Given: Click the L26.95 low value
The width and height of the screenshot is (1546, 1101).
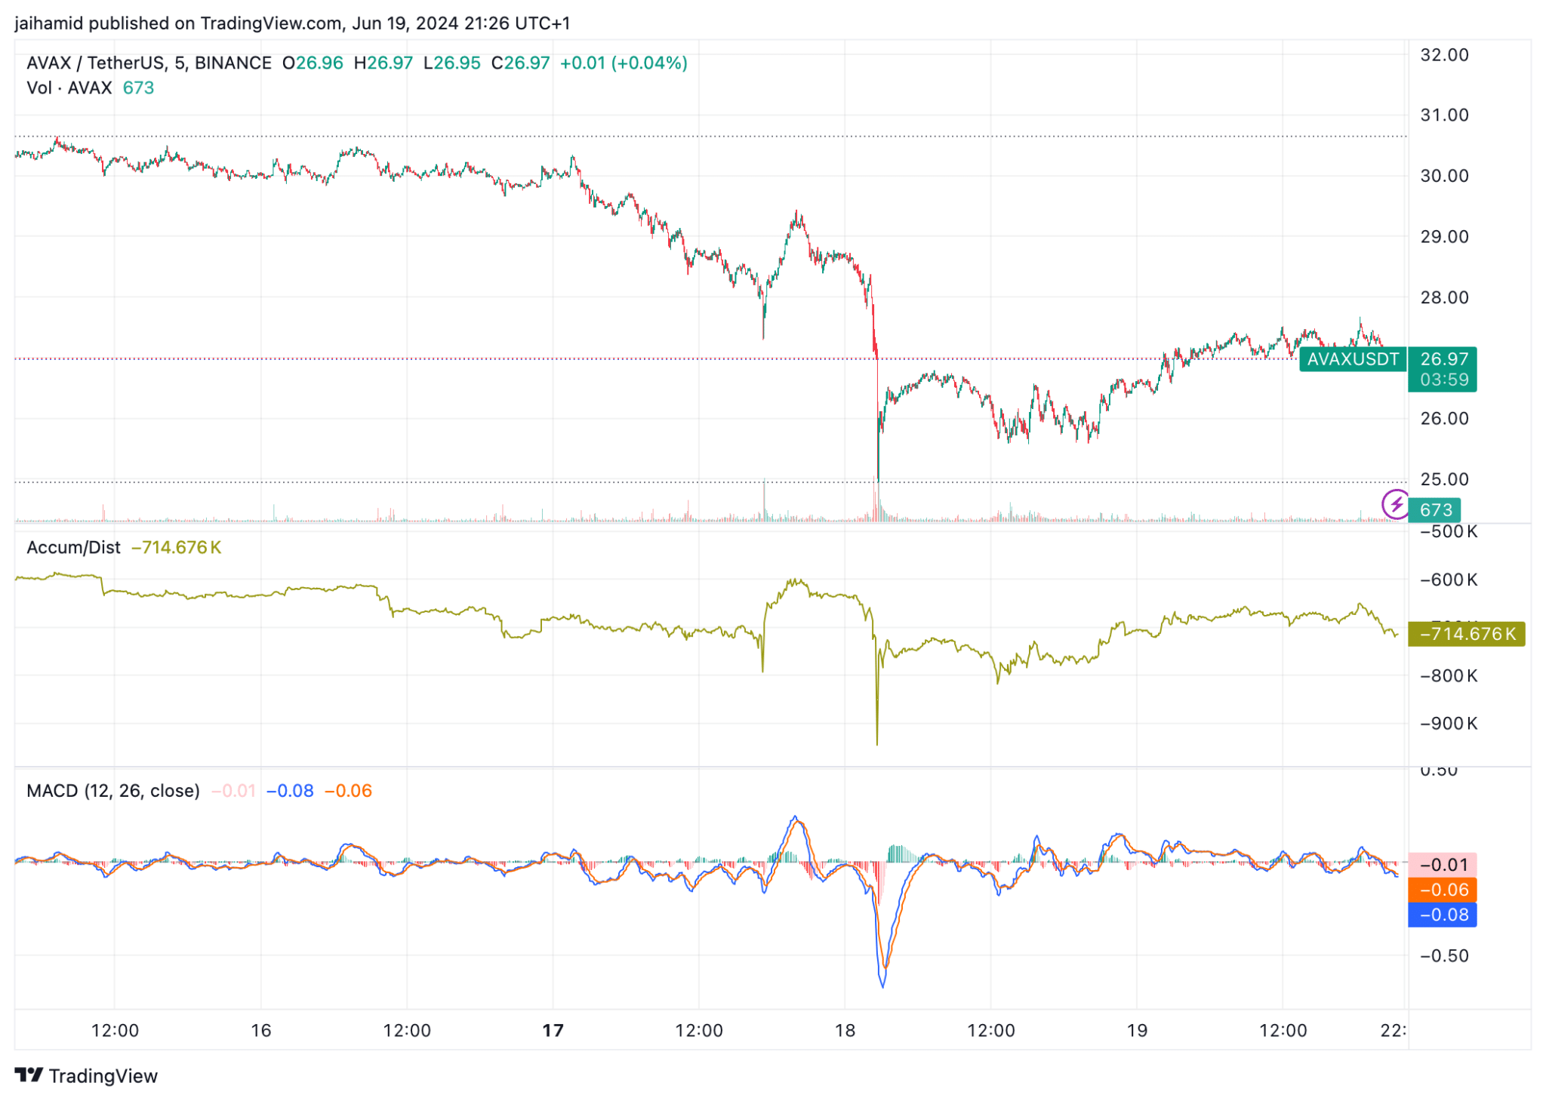Looking at the screenshot, I should [x=451, y=63].
